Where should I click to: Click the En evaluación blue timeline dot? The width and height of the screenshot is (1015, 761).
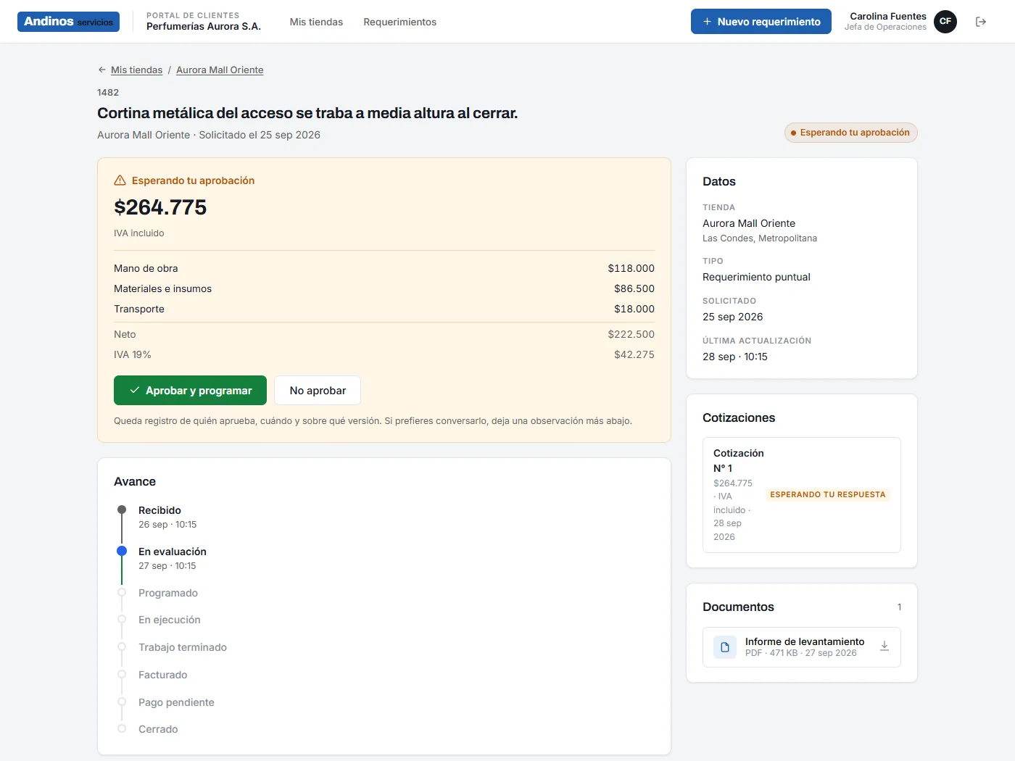click(122, 552)
